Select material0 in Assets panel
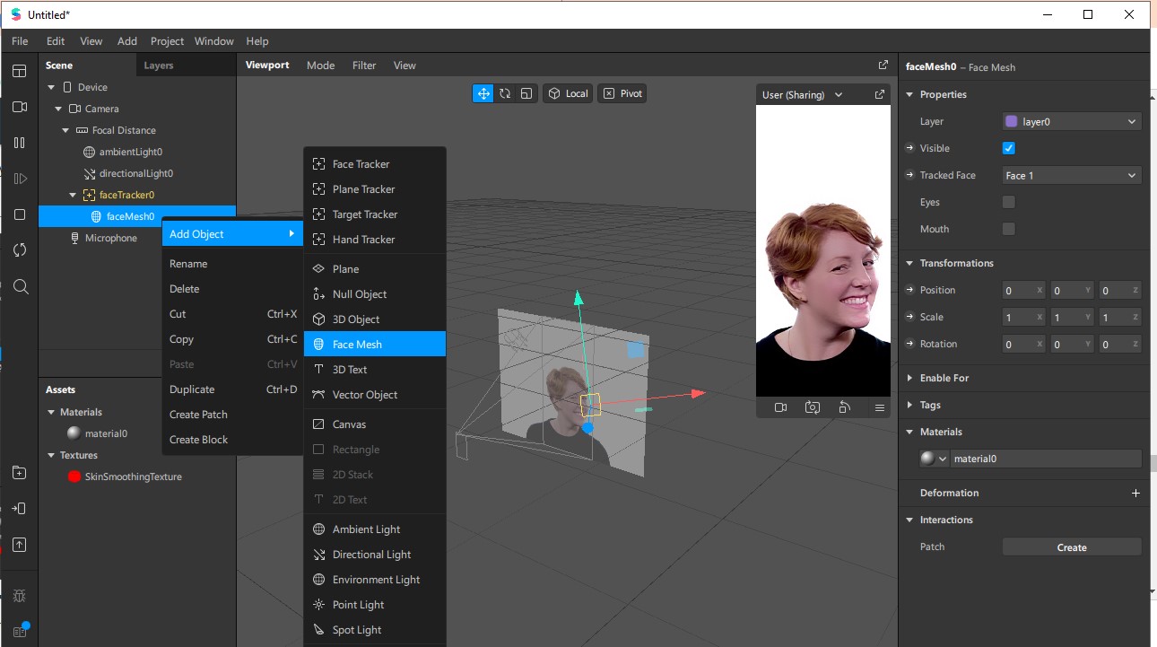 (106, 433)
